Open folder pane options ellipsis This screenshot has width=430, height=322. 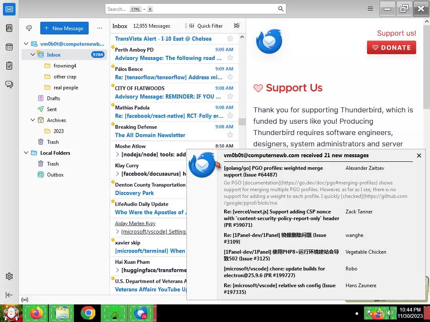100,28
